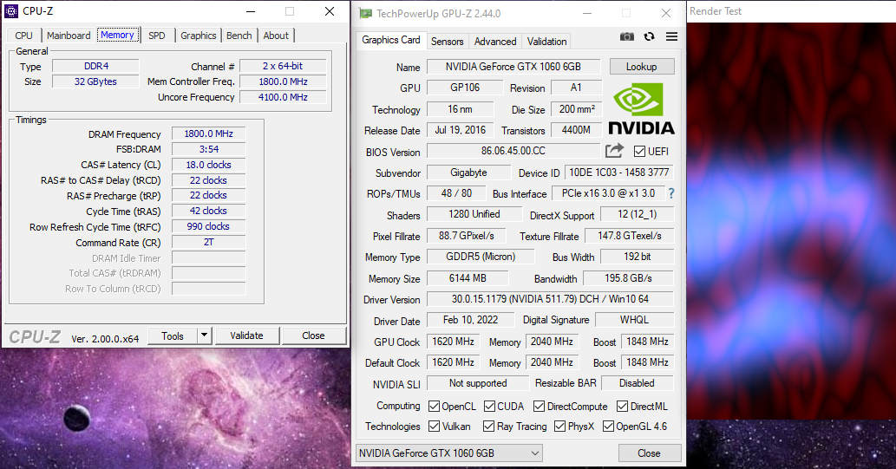Screen dimensions: 896x469
Task: Click the Type value DDR4
Action: pyautogui.click(x=95, y=66)
